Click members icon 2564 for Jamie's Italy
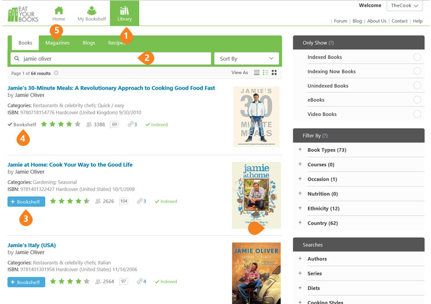This screenshot has height=304, width=431. pyautogui.click(x=98, y=281)
